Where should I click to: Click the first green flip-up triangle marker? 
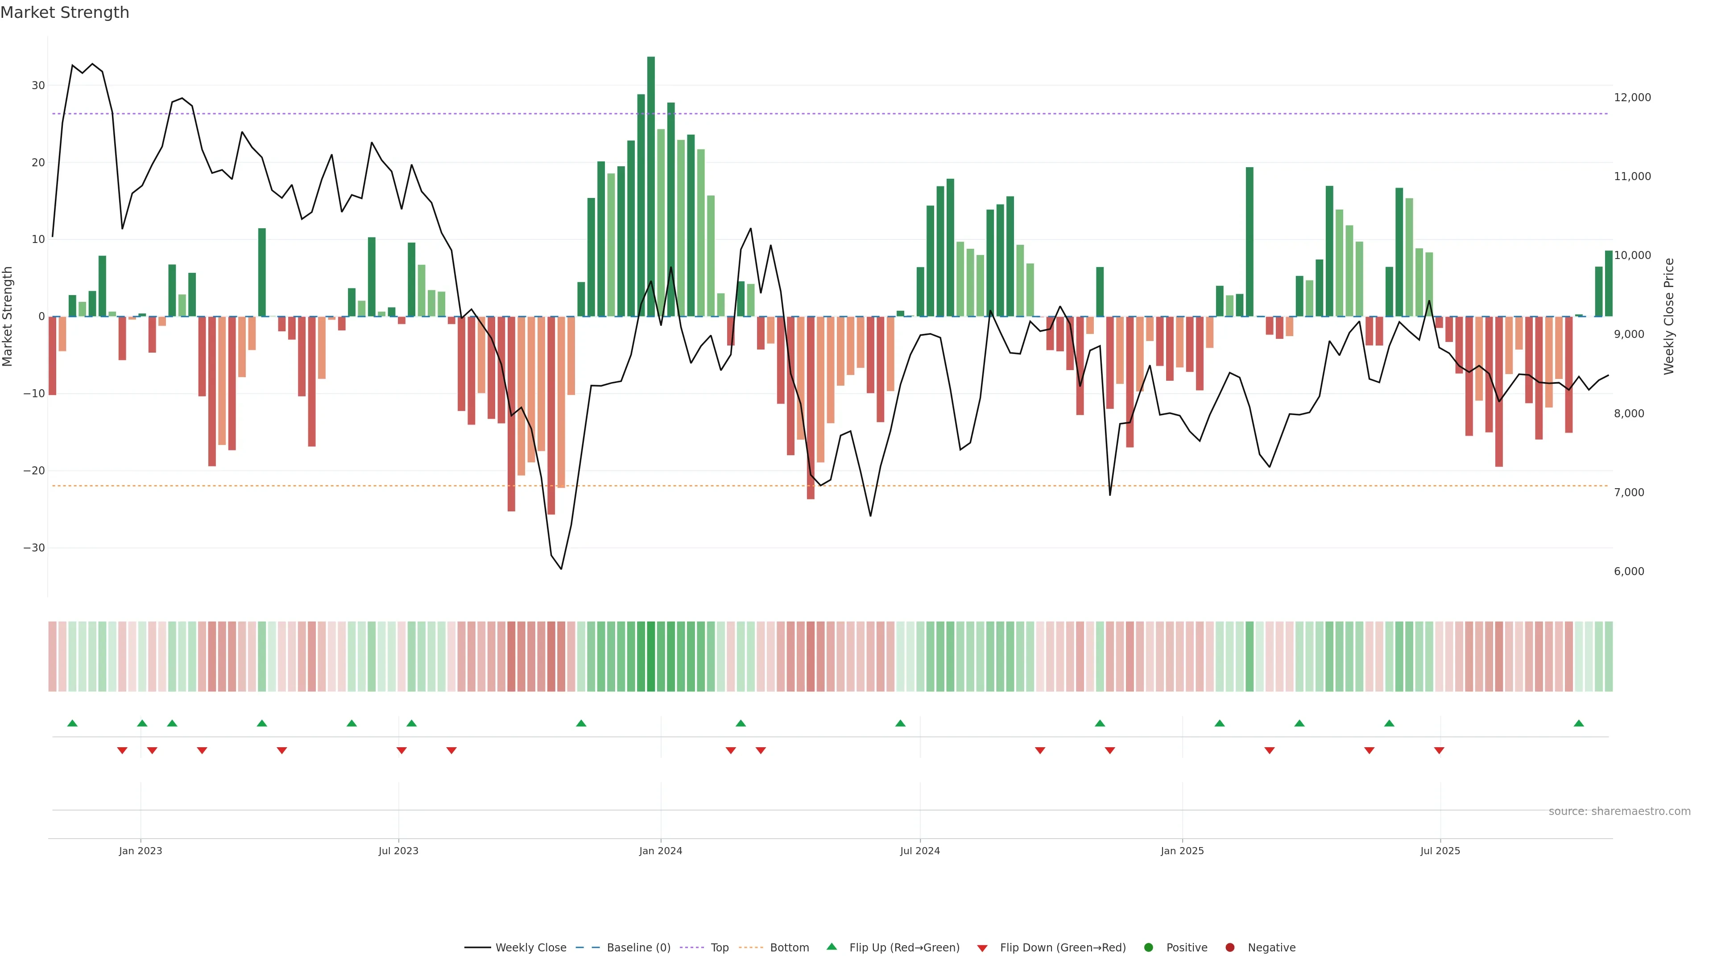pos(72,723)
